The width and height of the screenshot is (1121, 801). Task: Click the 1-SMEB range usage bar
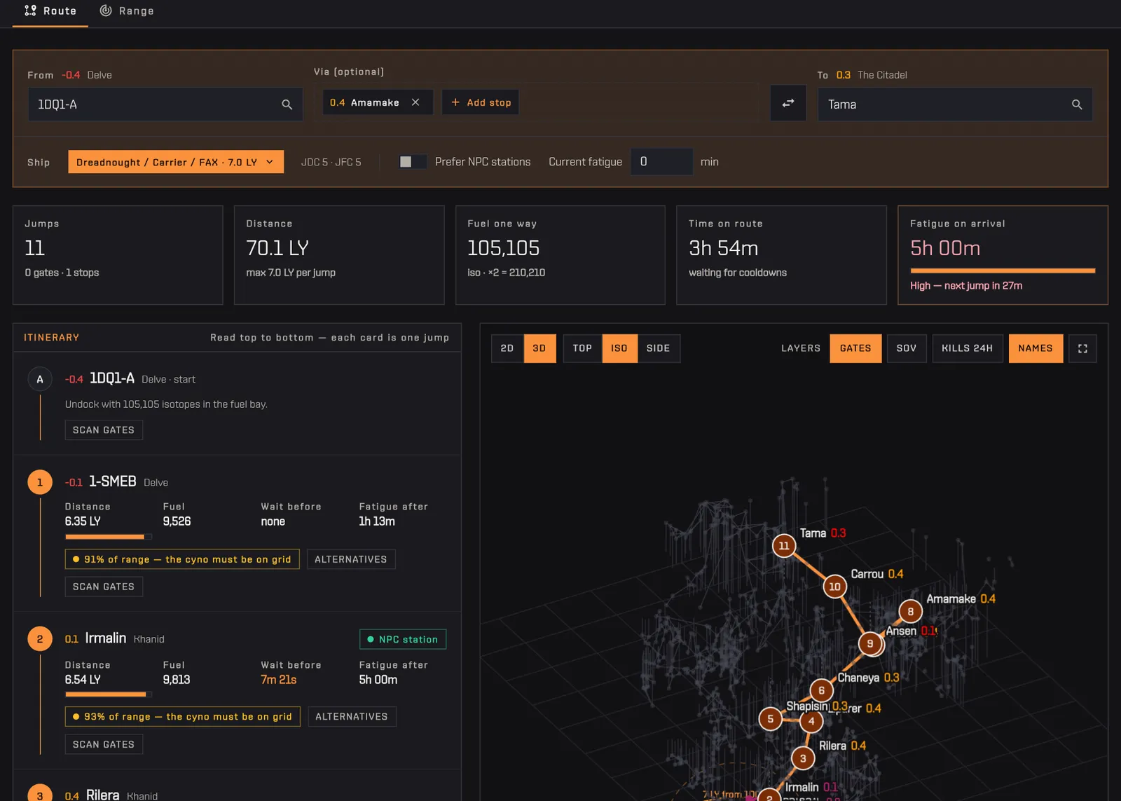108,537
